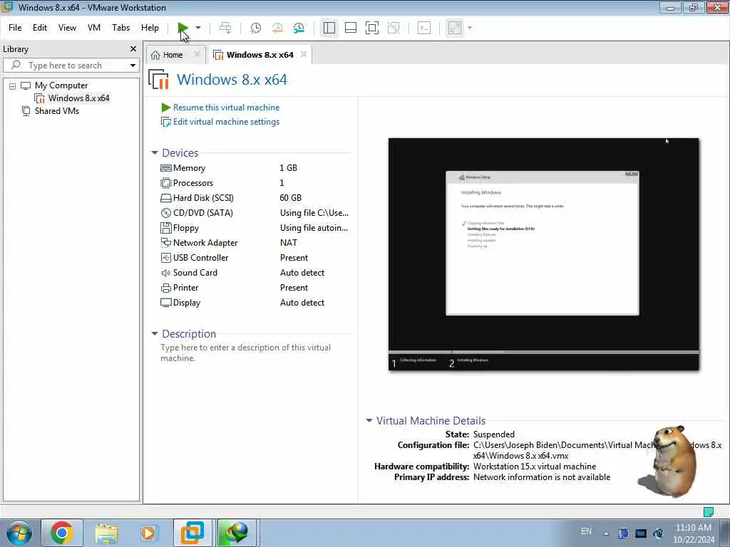Screen dimensions: 730x547
Task: Open the VM menu
Action: coord(94,28)
